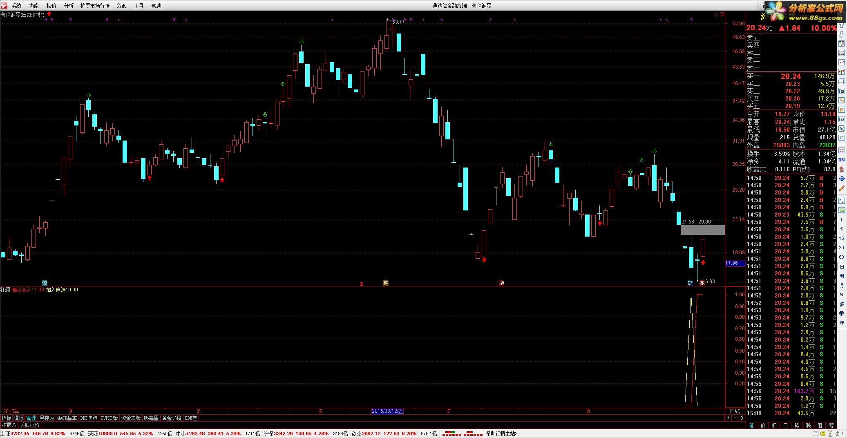This screenshot has height=438, width=847.
Task: Click the small diamond icon at chart top-right
Action: point(717,14)
